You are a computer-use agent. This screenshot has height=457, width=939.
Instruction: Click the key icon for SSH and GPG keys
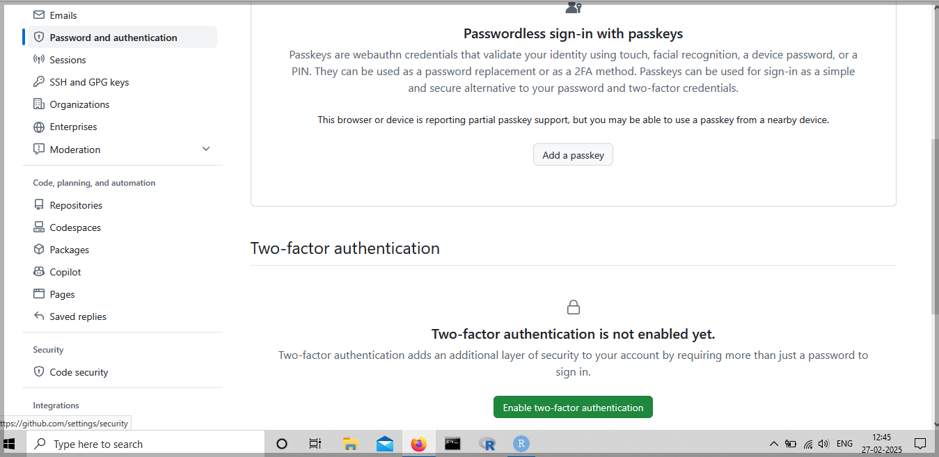pos(39,82)
